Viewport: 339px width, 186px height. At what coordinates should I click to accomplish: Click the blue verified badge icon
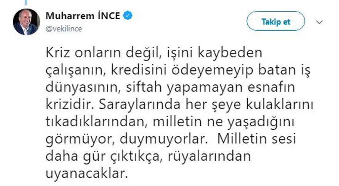(x=128, y=16)
